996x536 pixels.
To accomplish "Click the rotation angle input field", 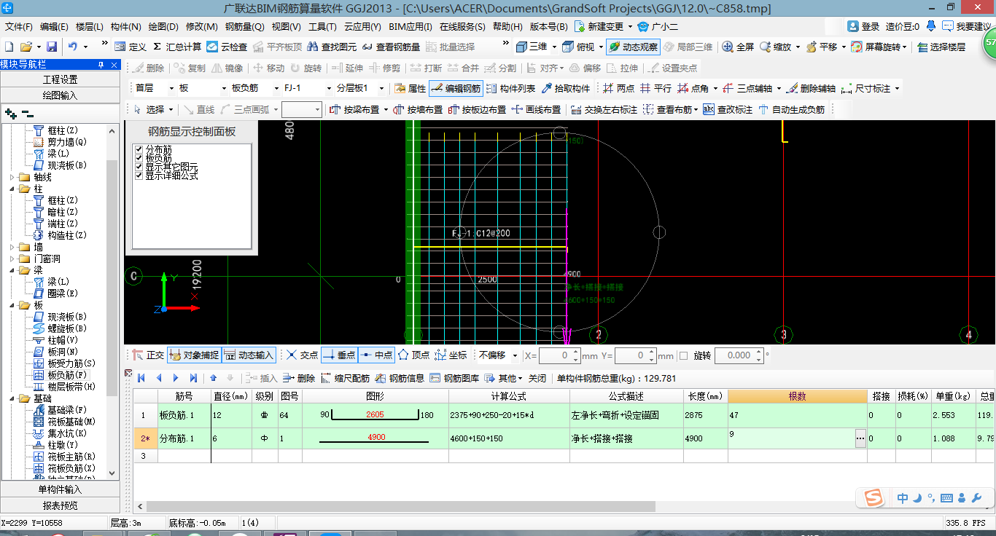I will (739, 355).
